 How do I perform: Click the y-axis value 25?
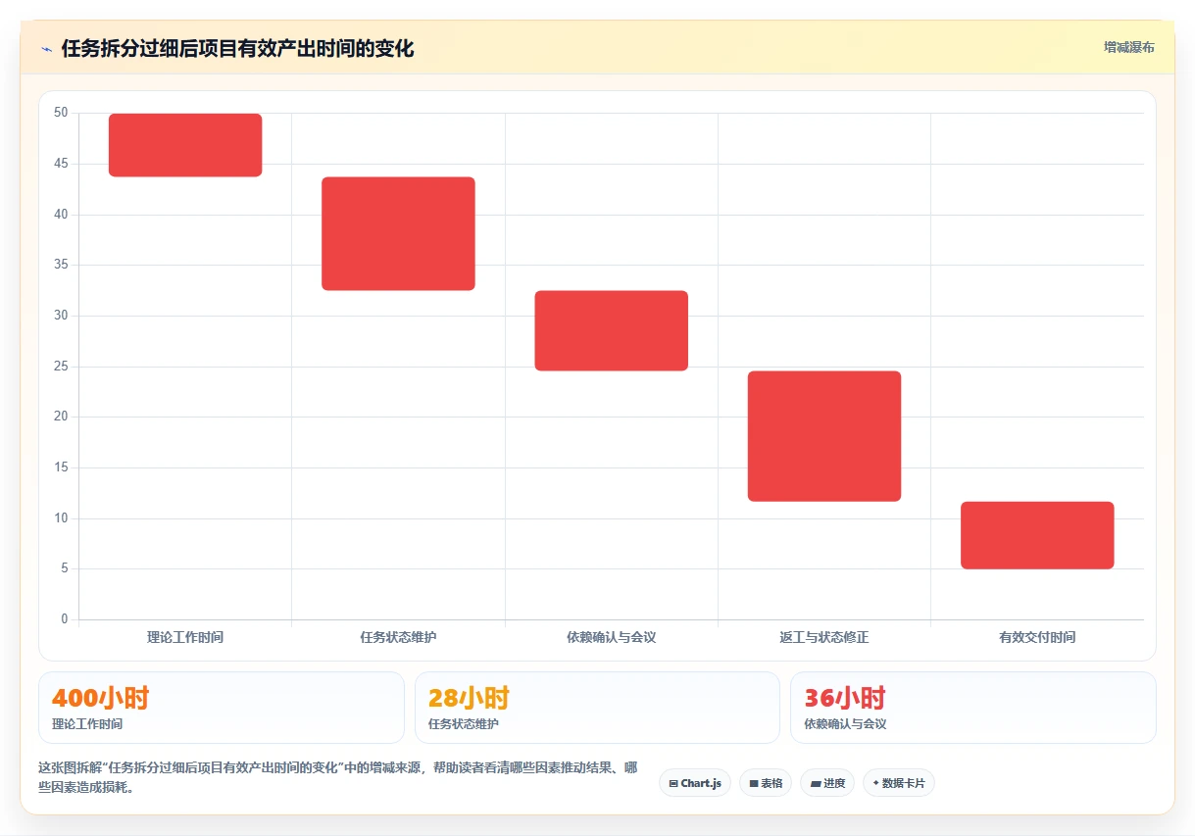[61, 367]
